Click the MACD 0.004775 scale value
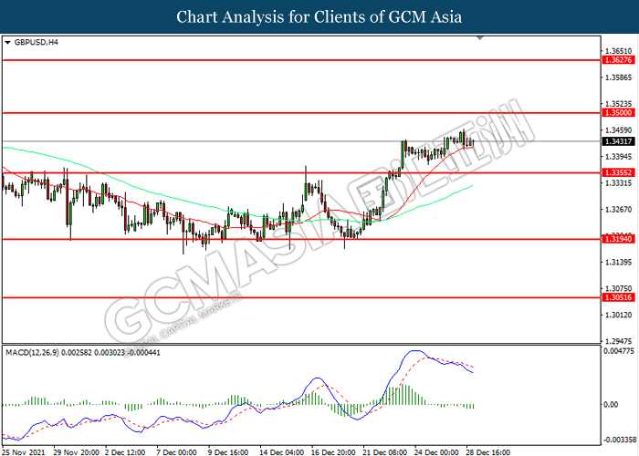The width and height of the screenshot is (639, 456). [618, 351]
